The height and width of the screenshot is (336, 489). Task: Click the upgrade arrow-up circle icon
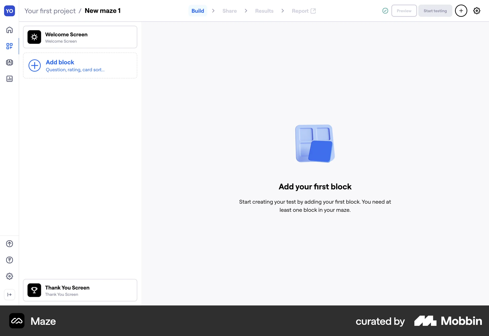pyautogui.click(x=9, y=244)
